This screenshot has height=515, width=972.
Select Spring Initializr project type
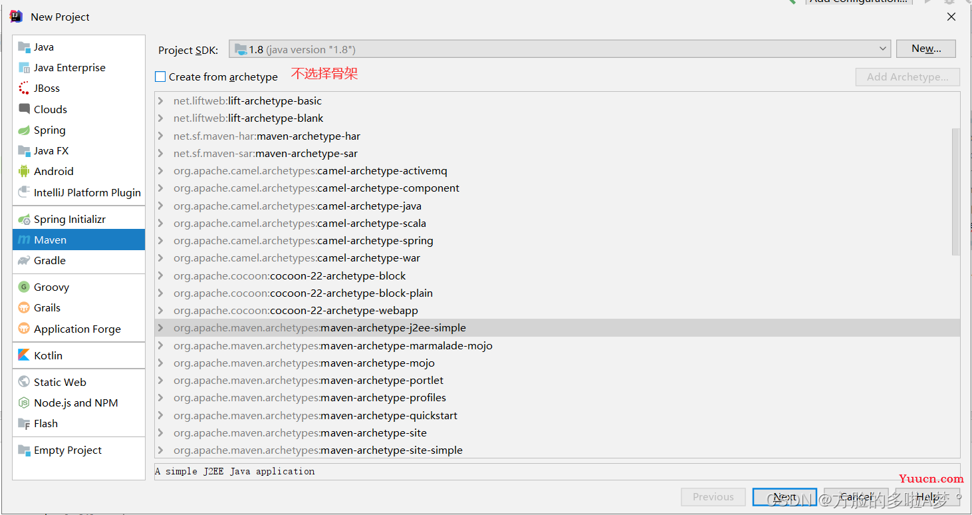[x=78, y=220]
